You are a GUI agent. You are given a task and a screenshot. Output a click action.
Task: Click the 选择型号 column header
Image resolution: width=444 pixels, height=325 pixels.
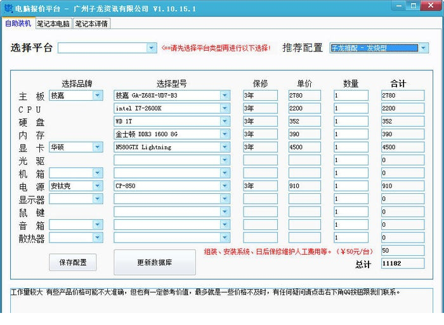[x=172, y=84]
